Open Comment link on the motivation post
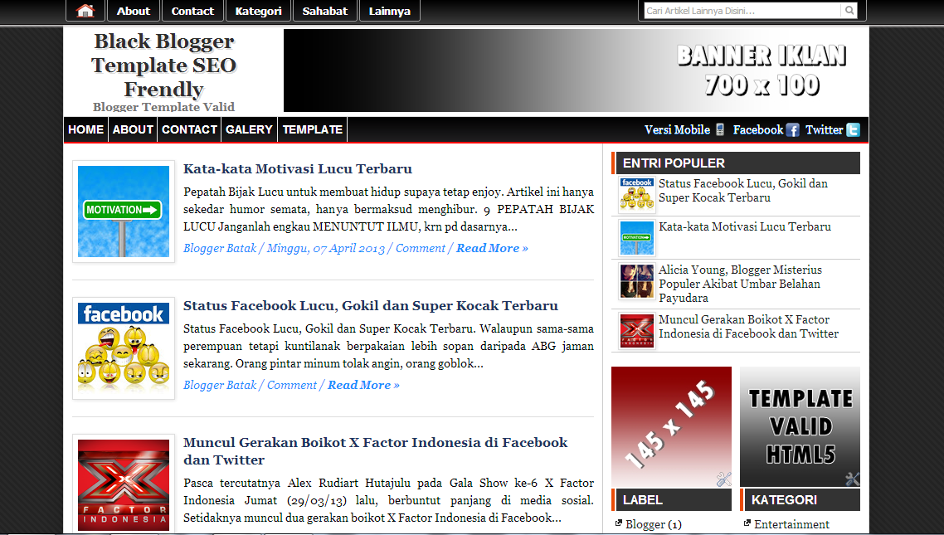The height and width of the screenshot is (535, 944). point(421,248)
